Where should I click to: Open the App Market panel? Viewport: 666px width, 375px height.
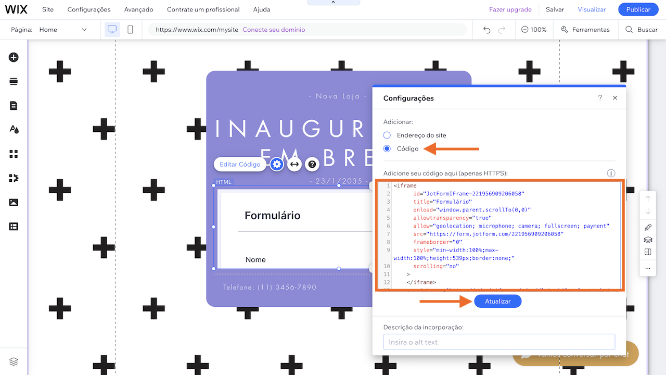pos(13,154)
